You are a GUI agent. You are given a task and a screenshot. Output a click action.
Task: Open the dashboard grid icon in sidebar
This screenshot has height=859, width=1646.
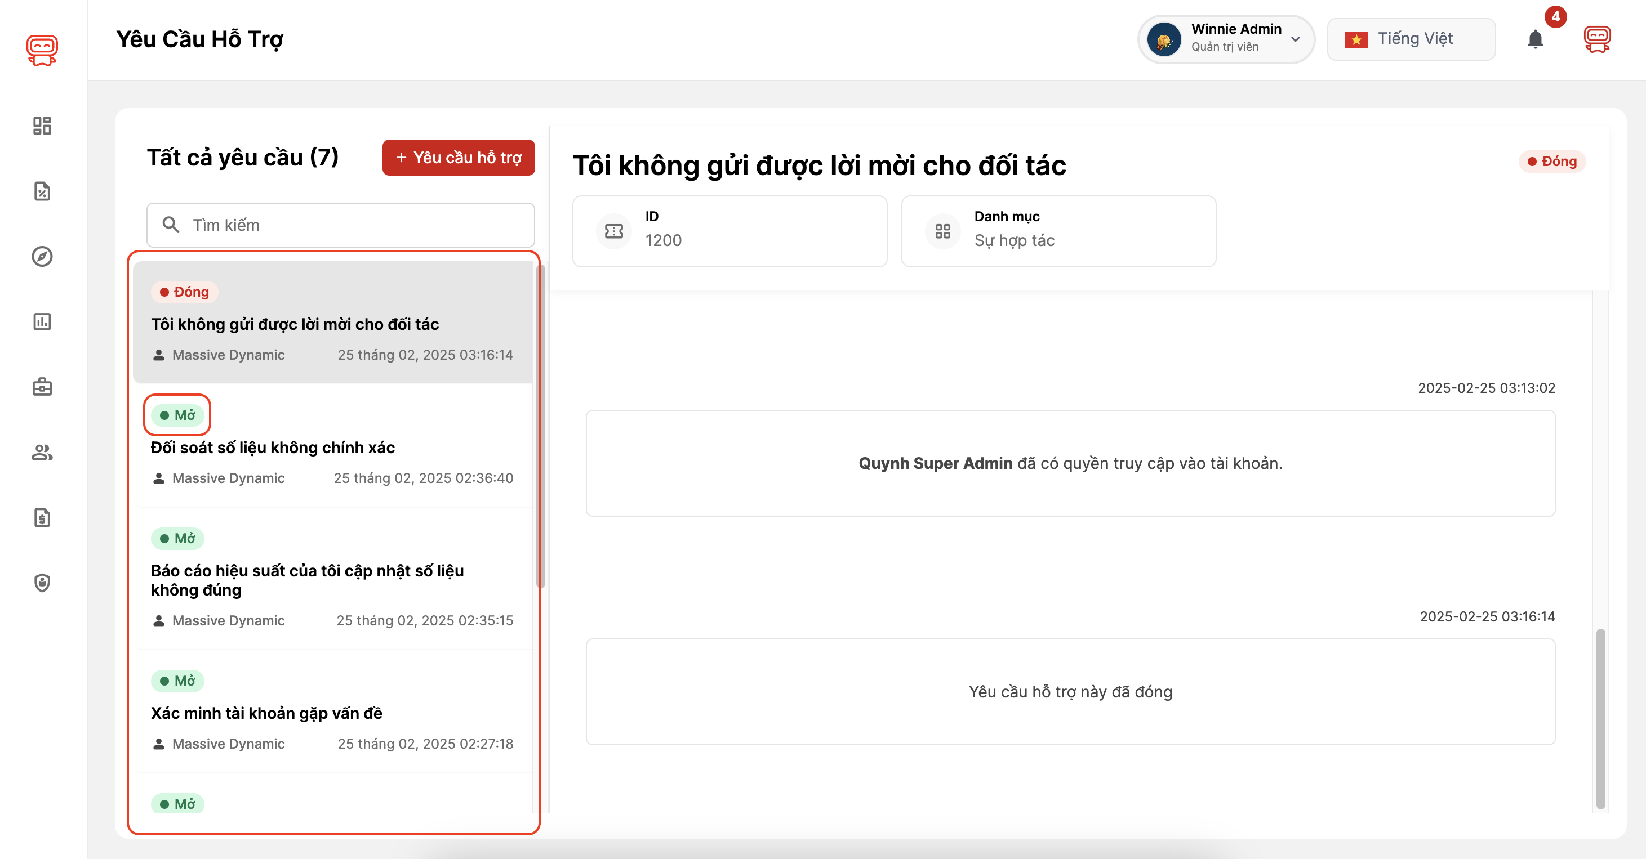click(x=42, y=126)
